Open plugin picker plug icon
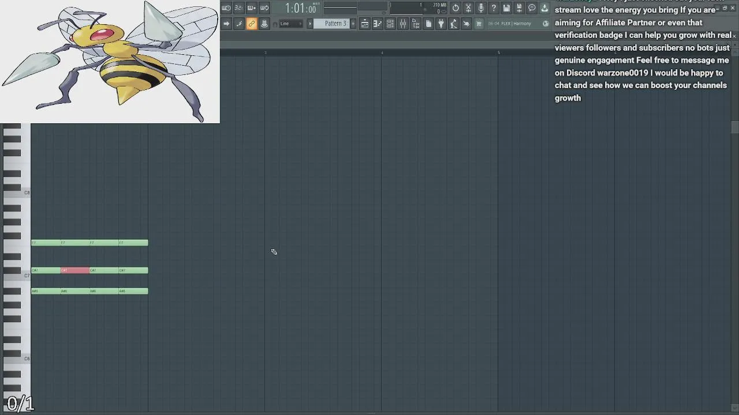The width and height of the screenshot is (739, 415). tap(441, 24)
